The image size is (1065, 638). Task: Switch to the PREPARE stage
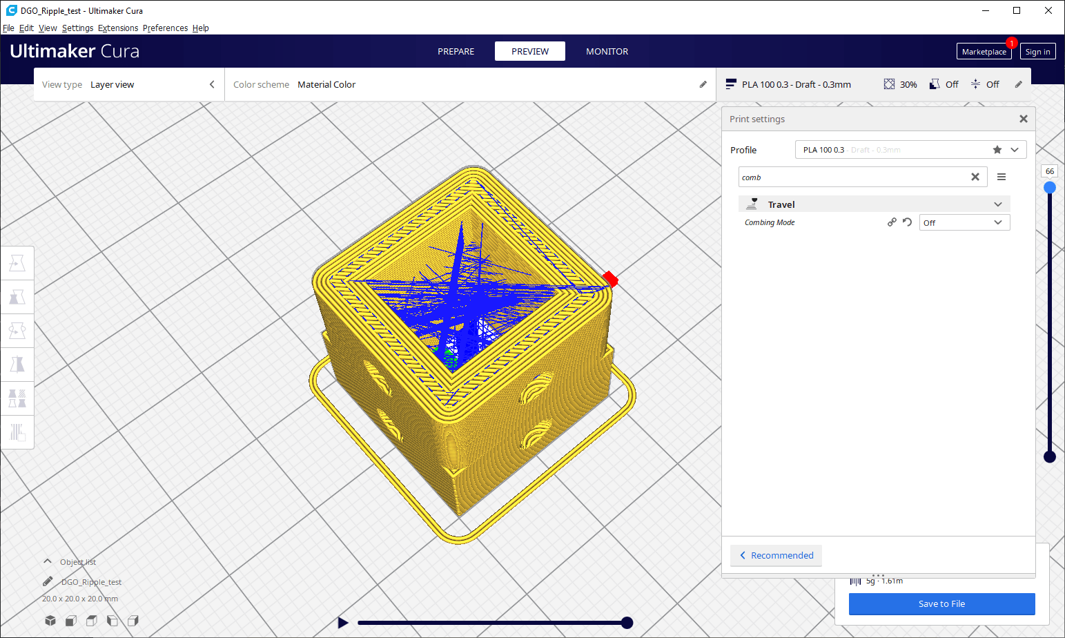click(456, 51)
